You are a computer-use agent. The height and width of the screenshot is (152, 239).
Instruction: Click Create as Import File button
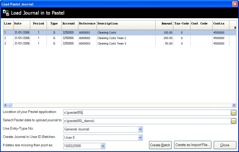[x=193, y=145]
